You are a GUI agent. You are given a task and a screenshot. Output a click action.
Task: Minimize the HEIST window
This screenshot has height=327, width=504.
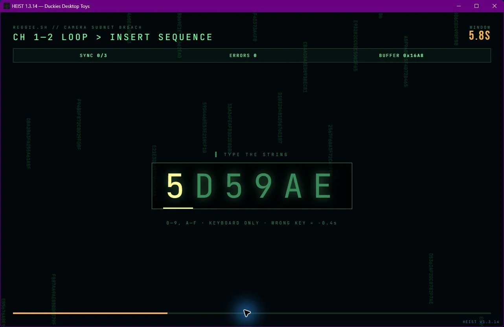[x=459, y=6]
